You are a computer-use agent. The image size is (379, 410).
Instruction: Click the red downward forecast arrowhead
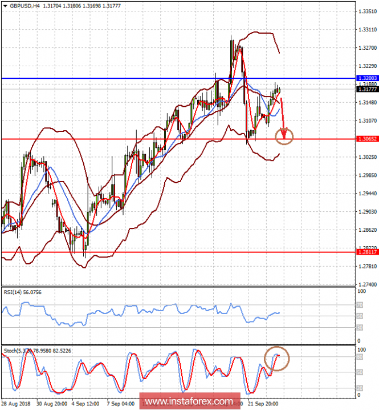pos(283,135)
